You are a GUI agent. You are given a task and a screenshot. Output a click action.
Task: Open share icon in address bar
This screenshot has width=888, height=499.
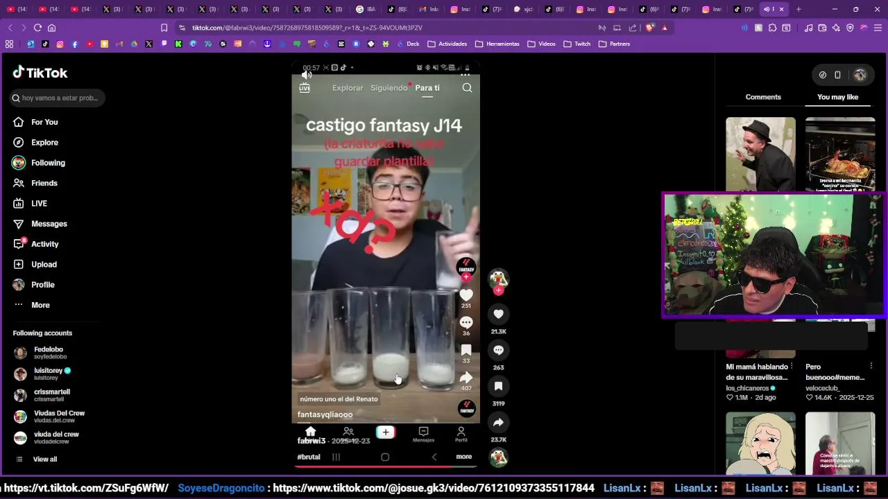coord(633,28)
